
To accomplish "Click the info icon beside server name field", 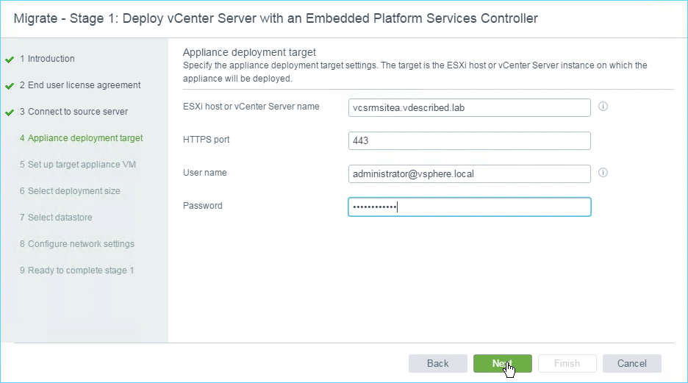I will coord(603,107).
